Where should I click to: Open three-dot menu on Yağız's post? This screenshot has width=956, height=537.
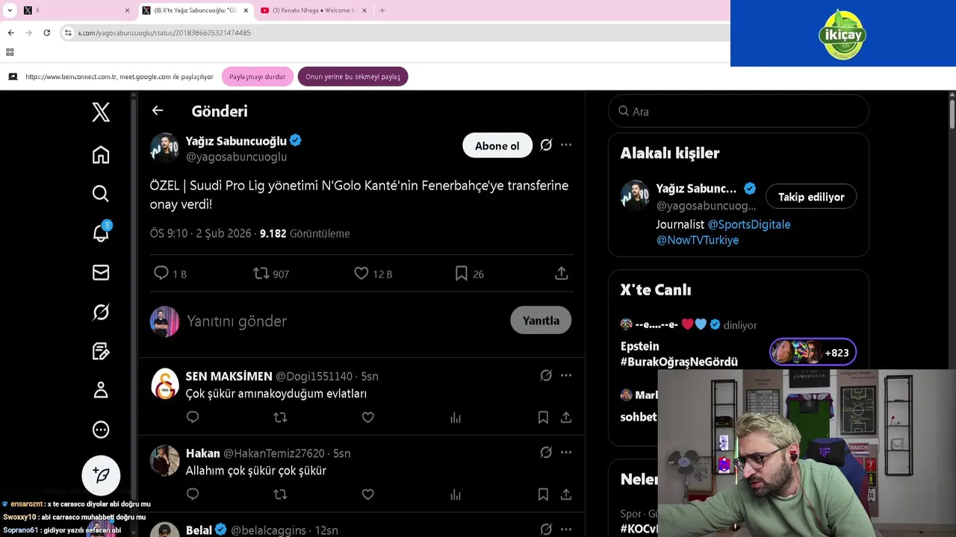tap(566, 145)
